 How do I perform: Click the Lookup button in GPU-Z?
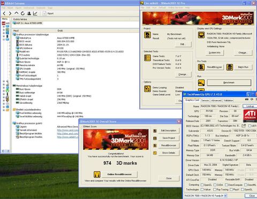(250, 106)
